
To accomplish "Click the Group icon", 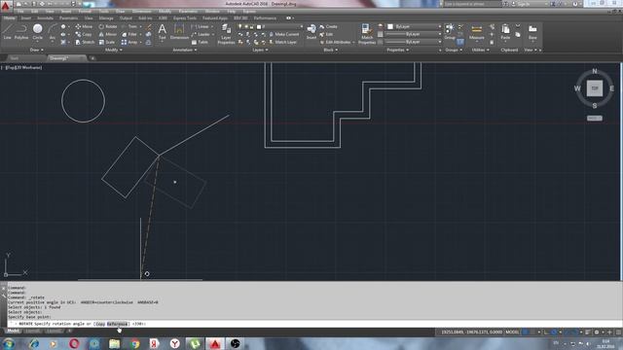I will point(450,31).
